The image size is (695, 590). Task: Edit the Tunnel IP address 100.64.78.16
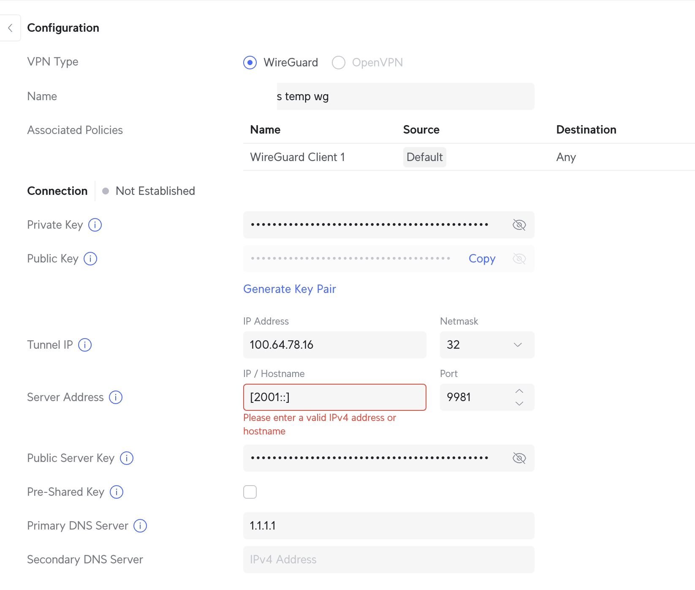click(x=335, y=345)
